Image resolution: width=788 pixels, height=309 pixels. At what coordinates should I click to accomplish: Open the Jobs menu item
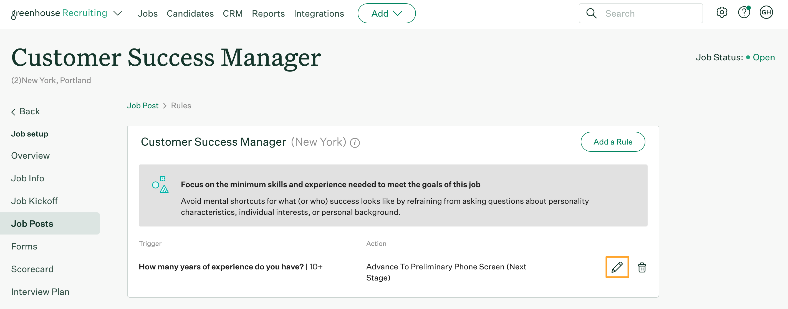pyautogui.click(x=148, y=13)
